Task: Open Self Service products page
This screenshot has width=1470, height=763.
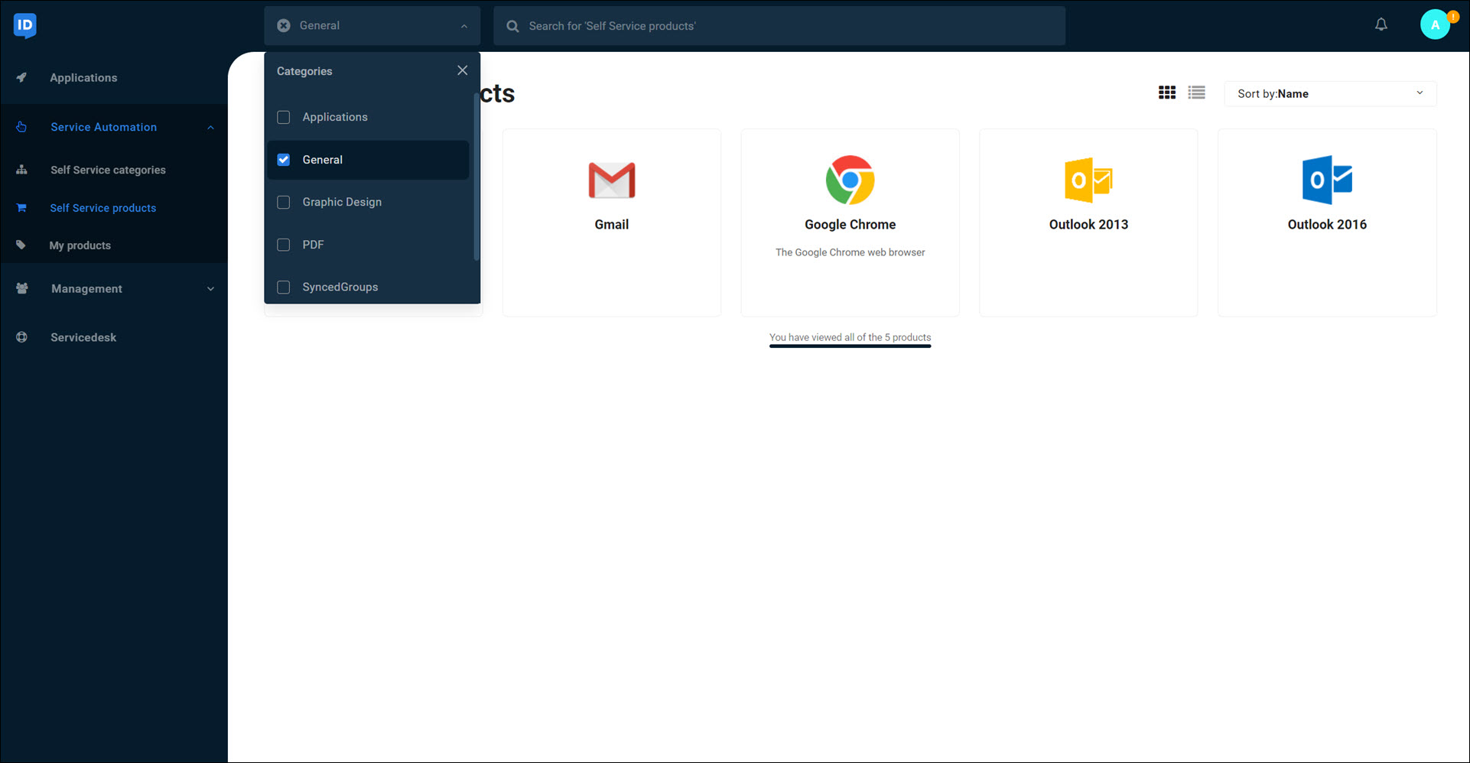Action: pos(103,208)
